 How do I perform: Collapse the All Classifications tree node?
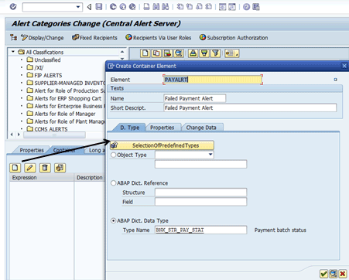point(13,52)
